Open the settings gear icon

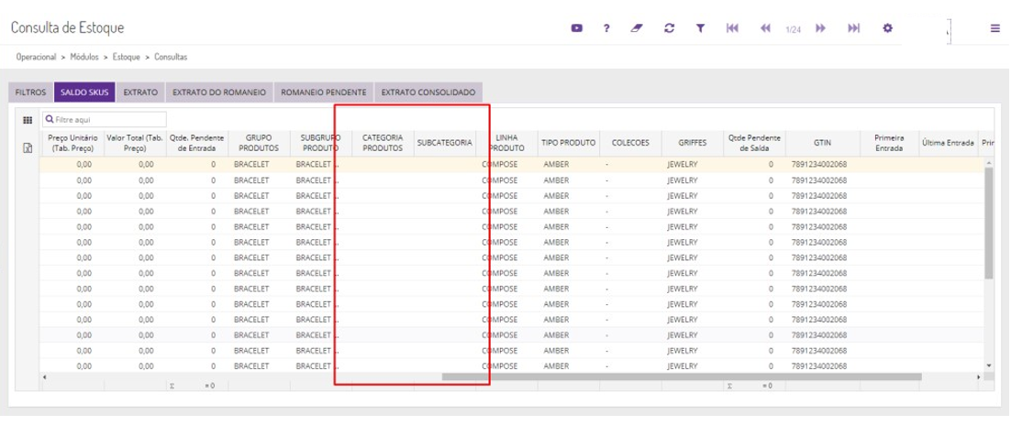(887, 28)
